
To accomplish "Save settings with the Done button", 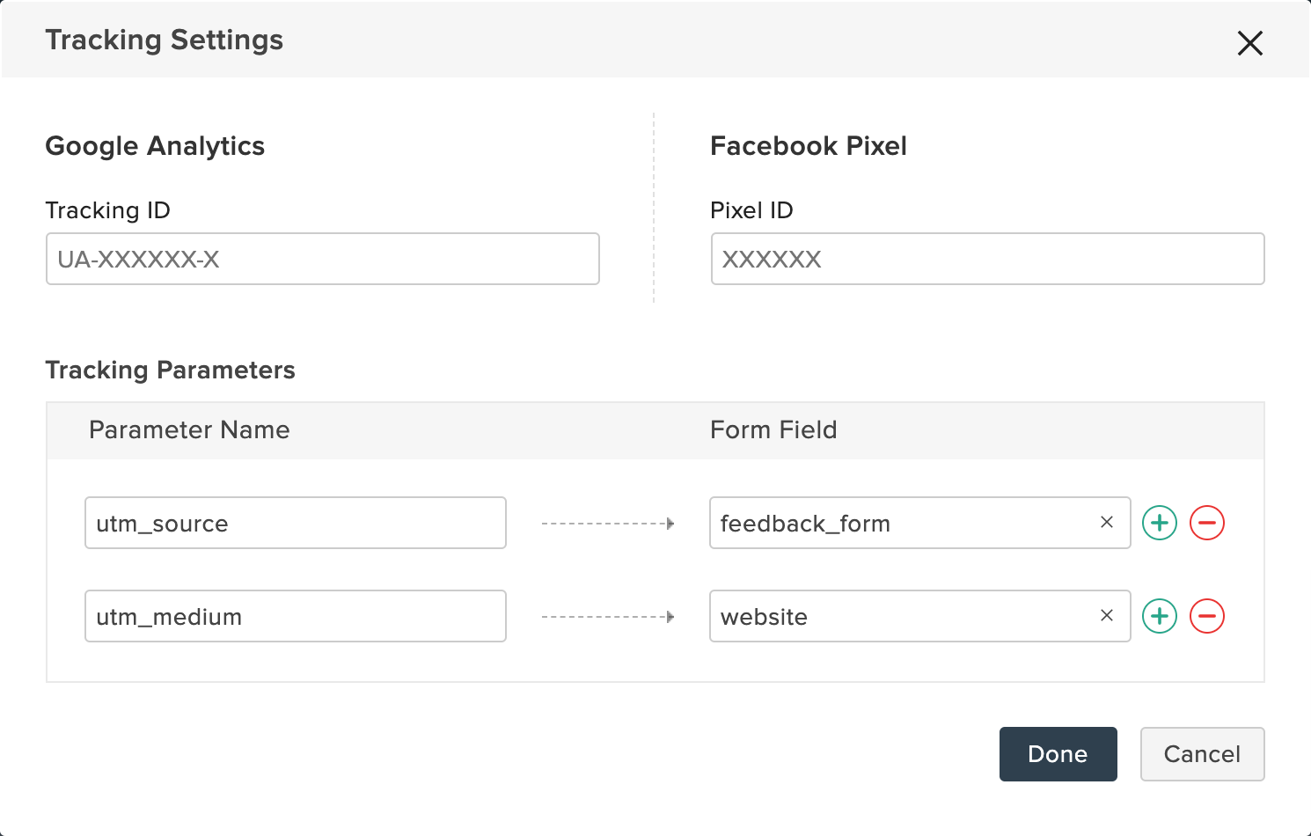I will (x=1058, y=754).
